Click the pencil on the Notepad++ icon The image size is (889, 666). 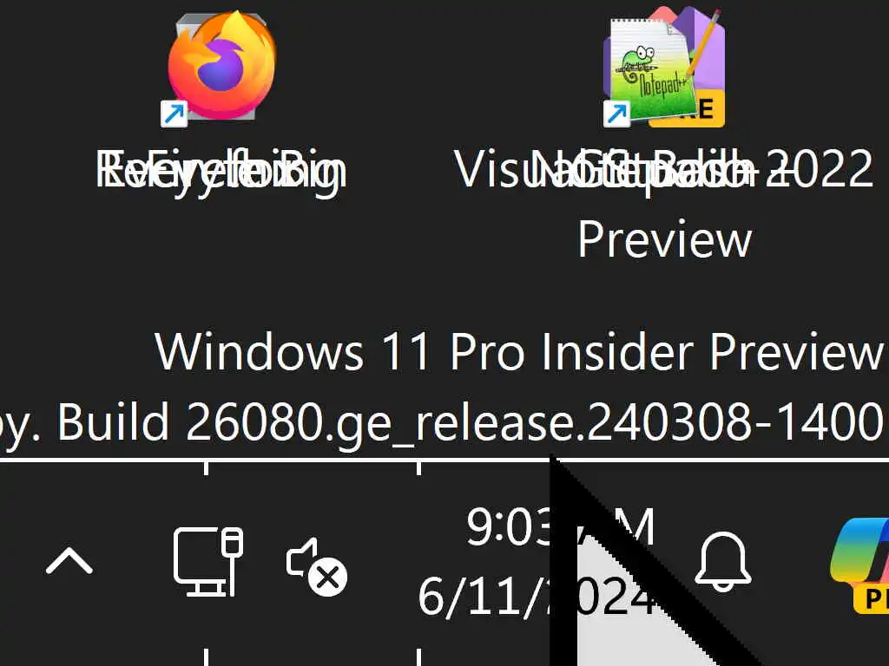tap(703, 44)
